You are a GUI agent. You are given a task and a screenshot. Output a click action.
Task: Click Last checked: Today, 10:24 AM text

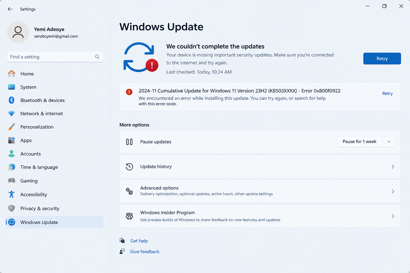(x=199, y=72)
